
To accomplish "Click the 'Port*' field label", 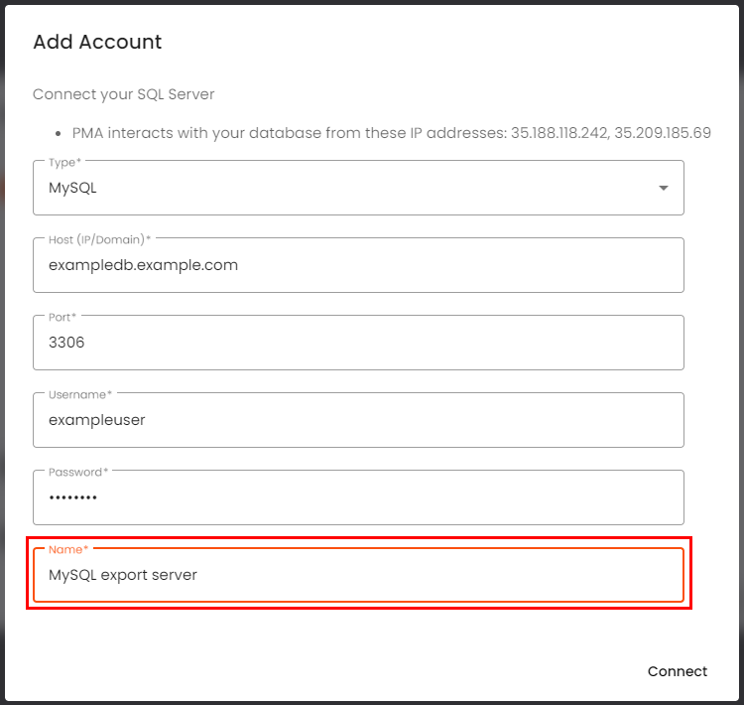I will pyautogui.click(x=62, y=317).
